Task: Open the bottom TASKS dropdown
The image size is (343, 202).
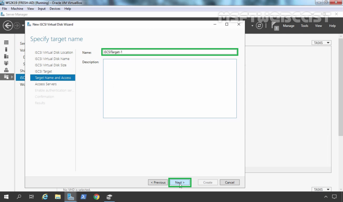Action: 321,189
